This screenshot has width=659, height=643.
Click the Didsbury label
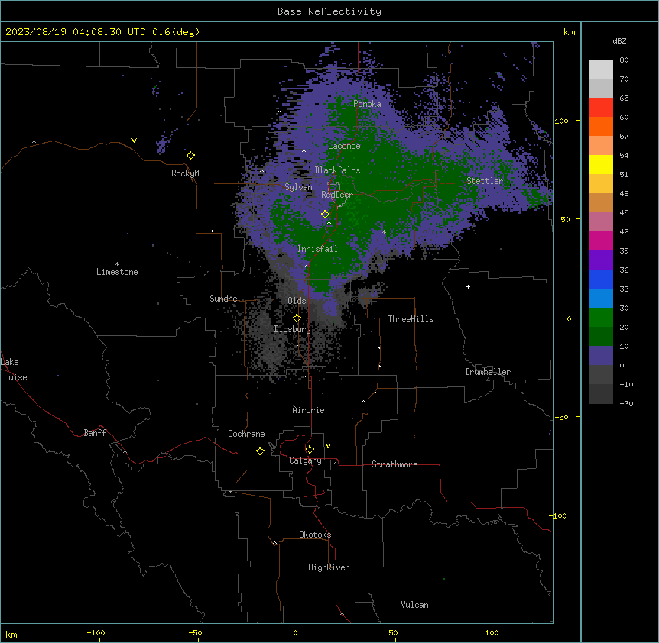click(293, 329)
